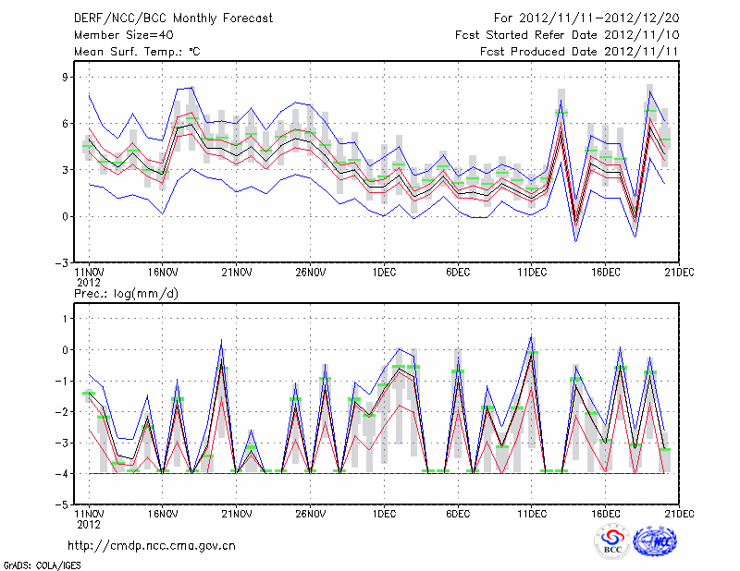Image resolution: width=740 pixels, height=571 pixels.
Task: Click 21NOV on the temperature chart axis
Action: pos(236,273)
